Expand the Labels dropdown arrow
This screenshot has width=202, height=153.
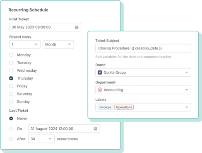187,107
